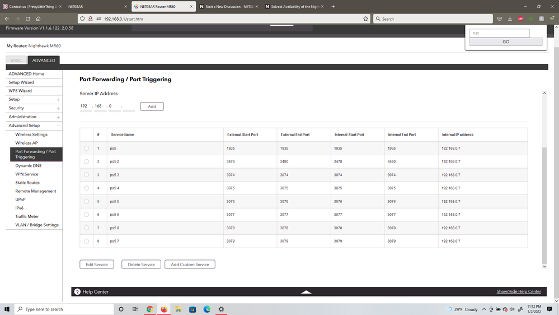Click the browser home icon
This screenshot has width=559, height=315.
(38, 18)
